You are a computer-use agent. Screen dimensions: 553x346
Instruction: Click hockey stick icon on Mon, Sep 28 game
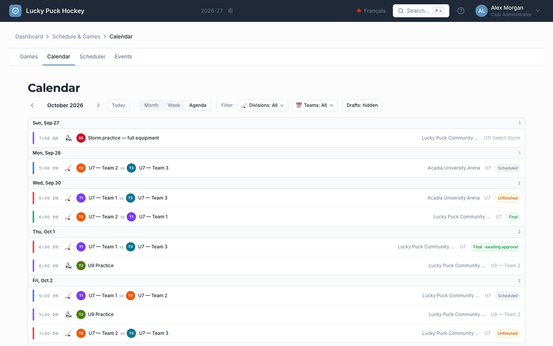coord(68,168)
